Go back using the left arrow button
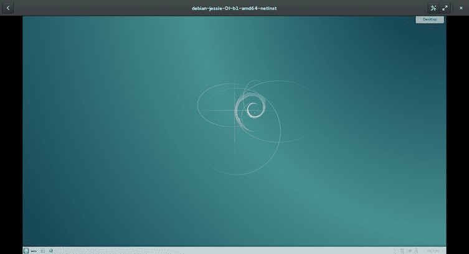The image size is (469, 254). (8, 8)
